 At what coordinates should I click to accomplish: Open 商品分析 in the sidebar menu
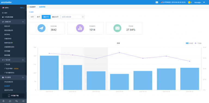(7, 26)
